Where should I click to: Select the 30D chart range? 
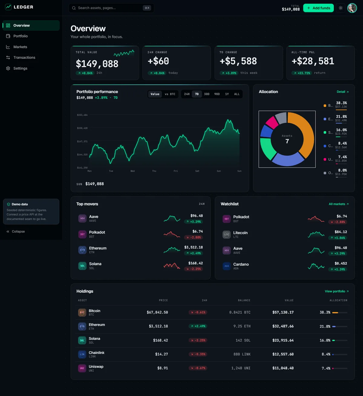207,94
